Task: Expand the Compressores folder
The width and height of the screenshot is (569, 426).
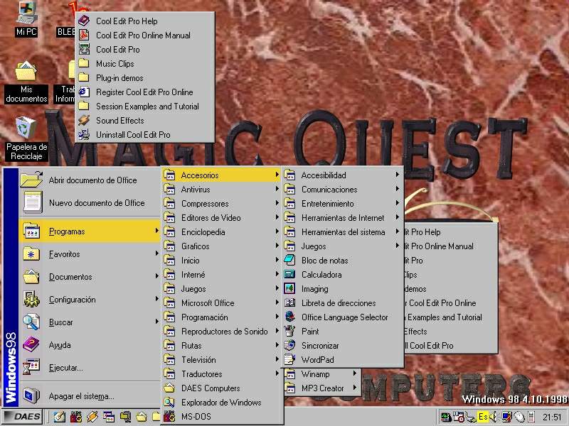Action: coord(222,204)
